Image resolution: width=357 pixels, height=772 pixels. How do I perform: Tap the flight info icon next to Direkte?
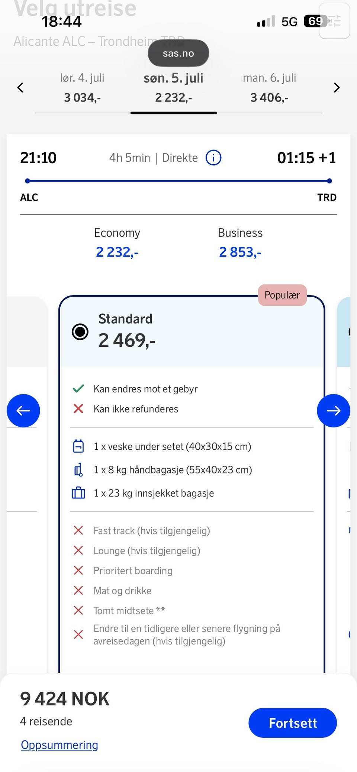(213, 158)
